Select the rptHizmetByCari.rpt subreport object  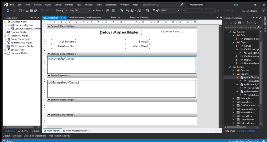pyautogui.click(x=121, y=65)
